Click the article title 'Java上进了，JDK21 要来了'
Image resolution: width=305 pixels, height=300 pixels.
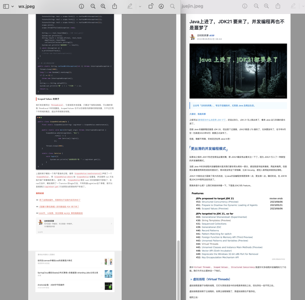(237, 25)
